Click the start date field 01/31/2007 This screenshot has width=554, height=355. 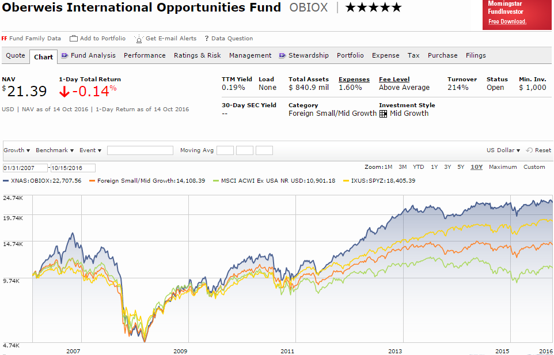point(25,168)
